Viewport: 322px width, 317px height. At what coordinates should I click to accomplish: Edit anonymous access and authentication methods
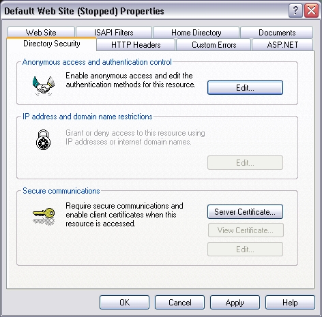tap(245, 87)
